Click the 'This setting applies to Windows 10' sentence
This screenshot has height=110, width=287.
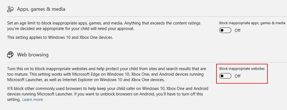pyautogui.click(x=60, y=37)
